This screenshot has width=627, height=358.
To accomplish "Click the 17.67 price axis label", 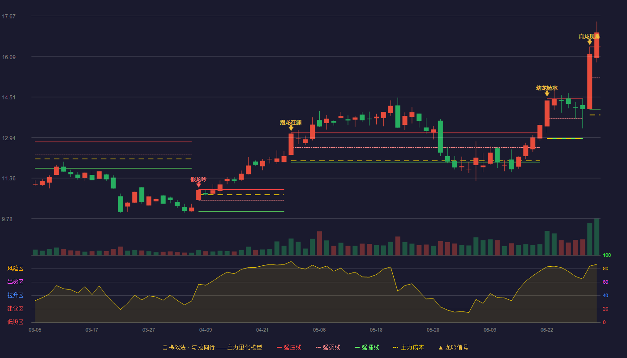I will pyautogui.click(x=9, y=17).
